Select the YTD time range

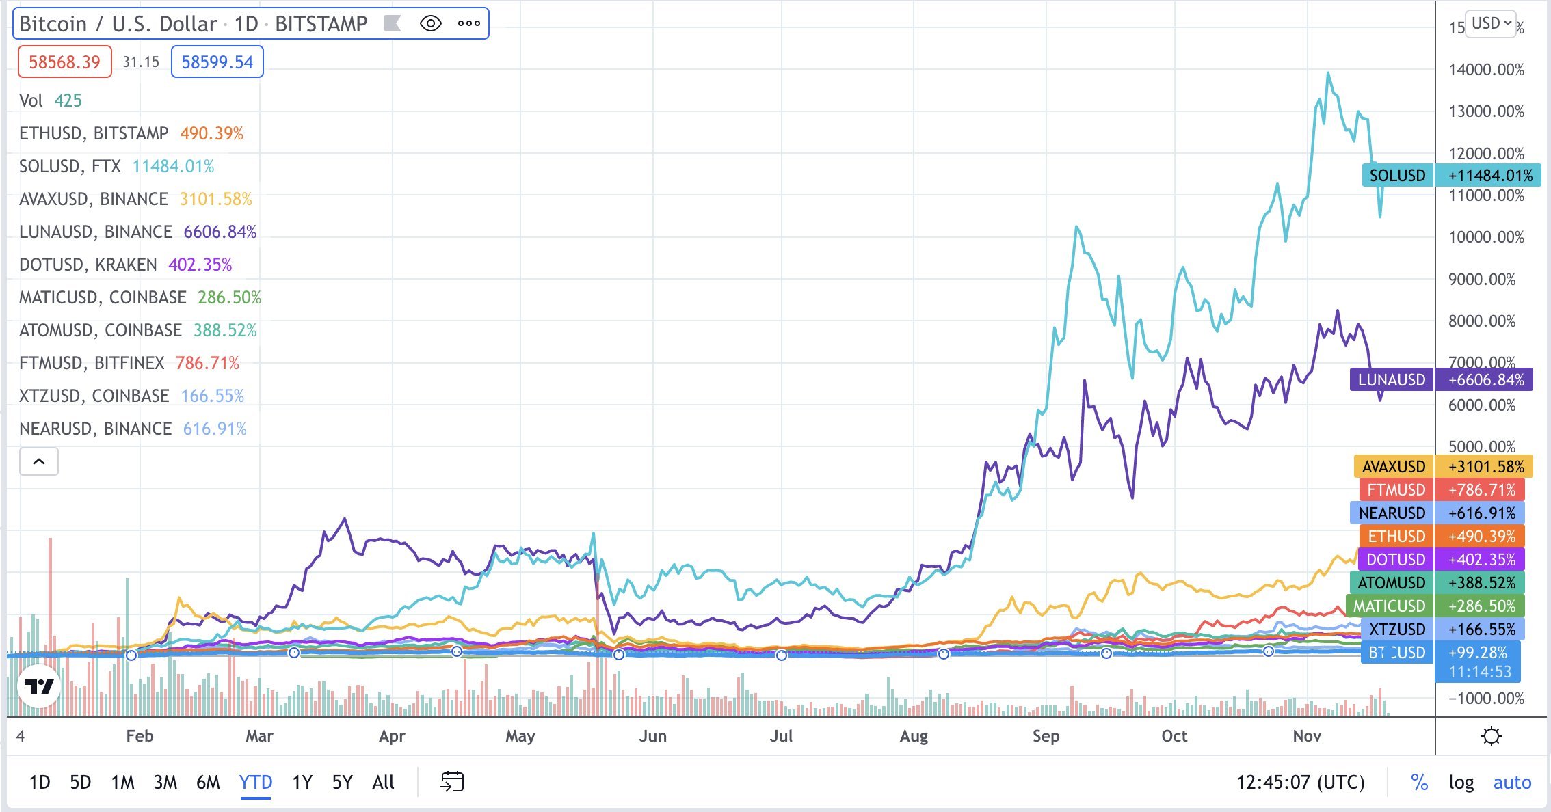(256, 782)
